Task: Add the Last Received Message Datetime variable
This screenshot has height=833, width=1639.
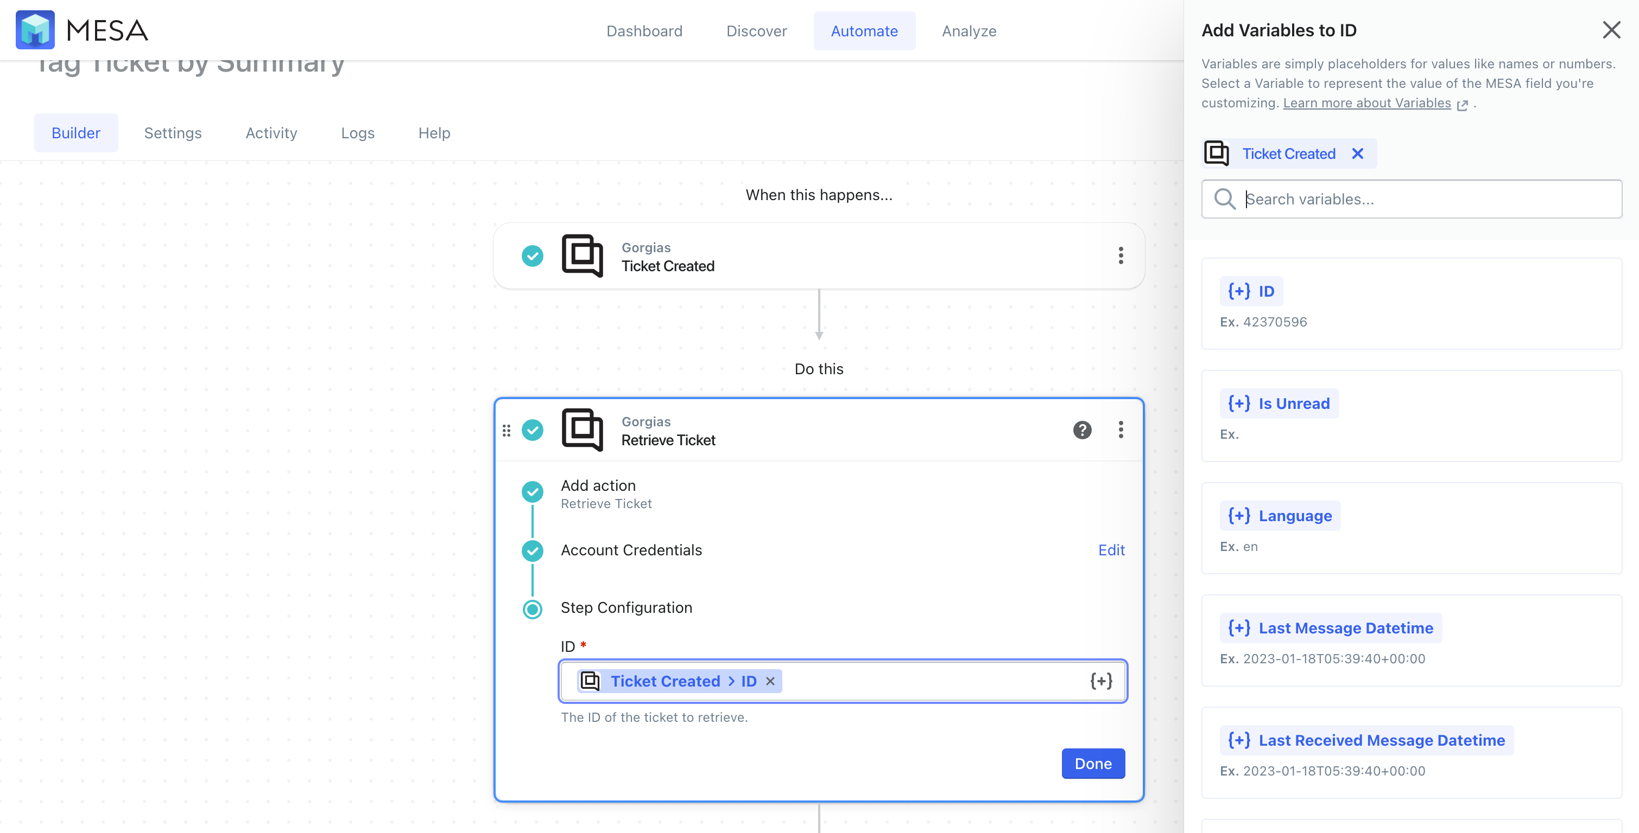Action: point(1366,740)
